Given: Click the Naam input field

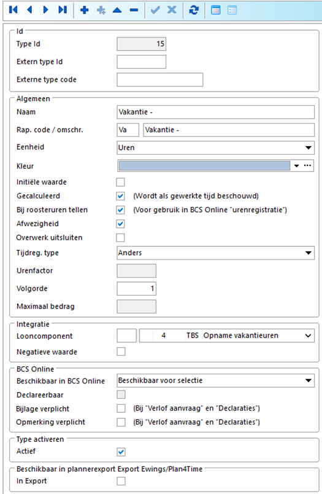Looking at the screenshot, I should (215, 112).
